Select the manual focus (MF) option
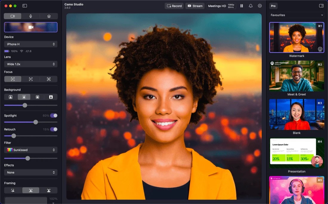This screenshot has height=204, width=328. (31, 79)
